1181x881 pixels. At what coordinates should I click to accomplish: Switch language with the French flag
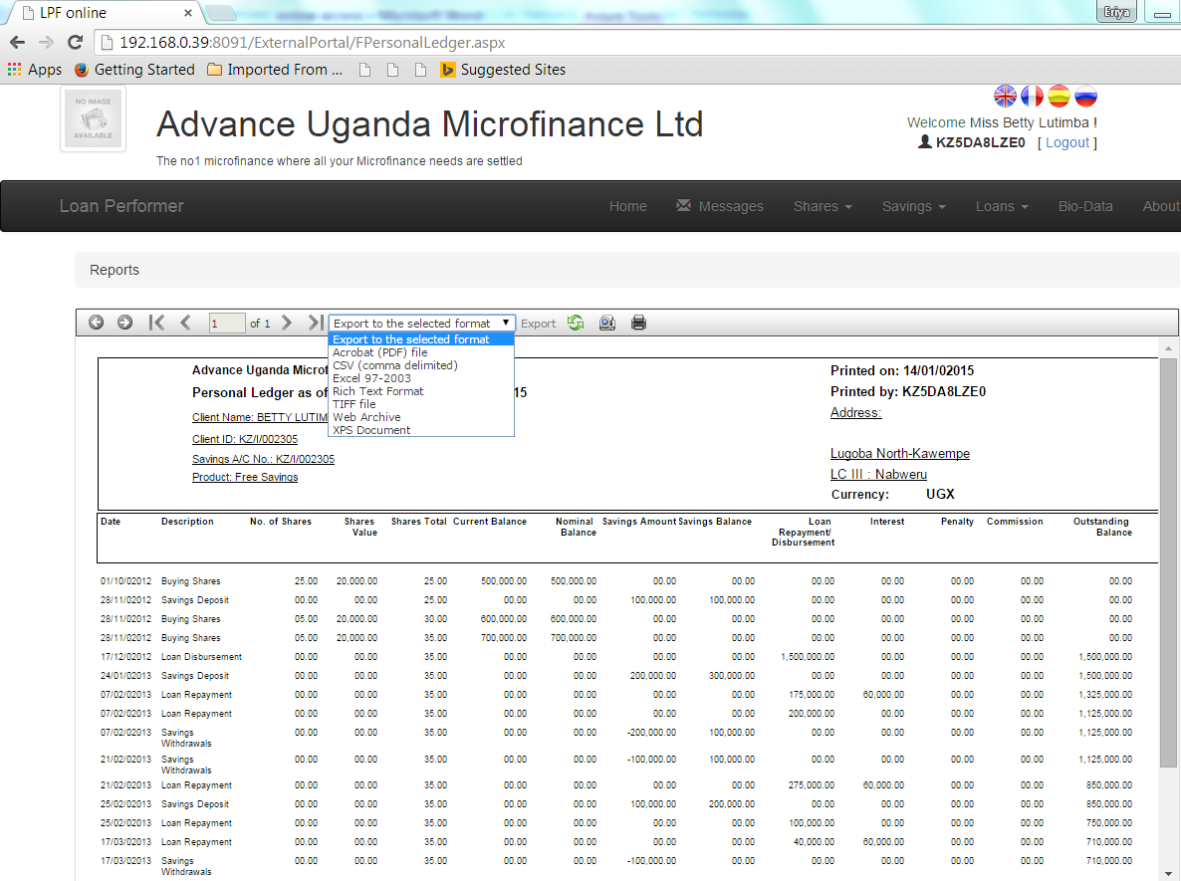coord(1032,96)
